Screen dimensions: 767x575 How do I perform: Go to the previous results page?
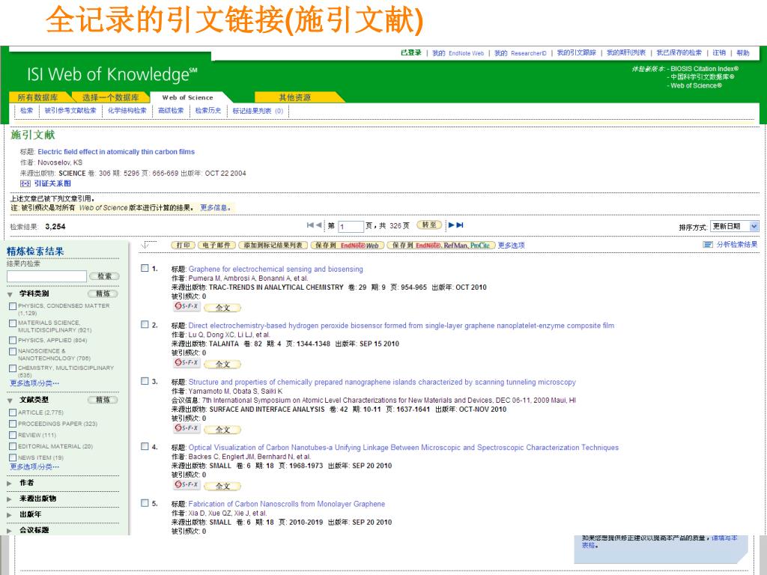(318, 225)
